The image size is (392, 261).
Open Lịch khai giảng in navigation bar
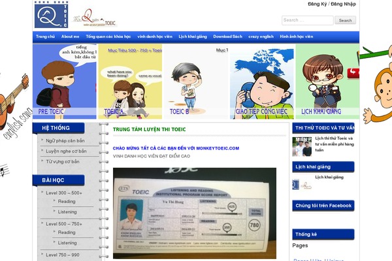coord(193,37)
